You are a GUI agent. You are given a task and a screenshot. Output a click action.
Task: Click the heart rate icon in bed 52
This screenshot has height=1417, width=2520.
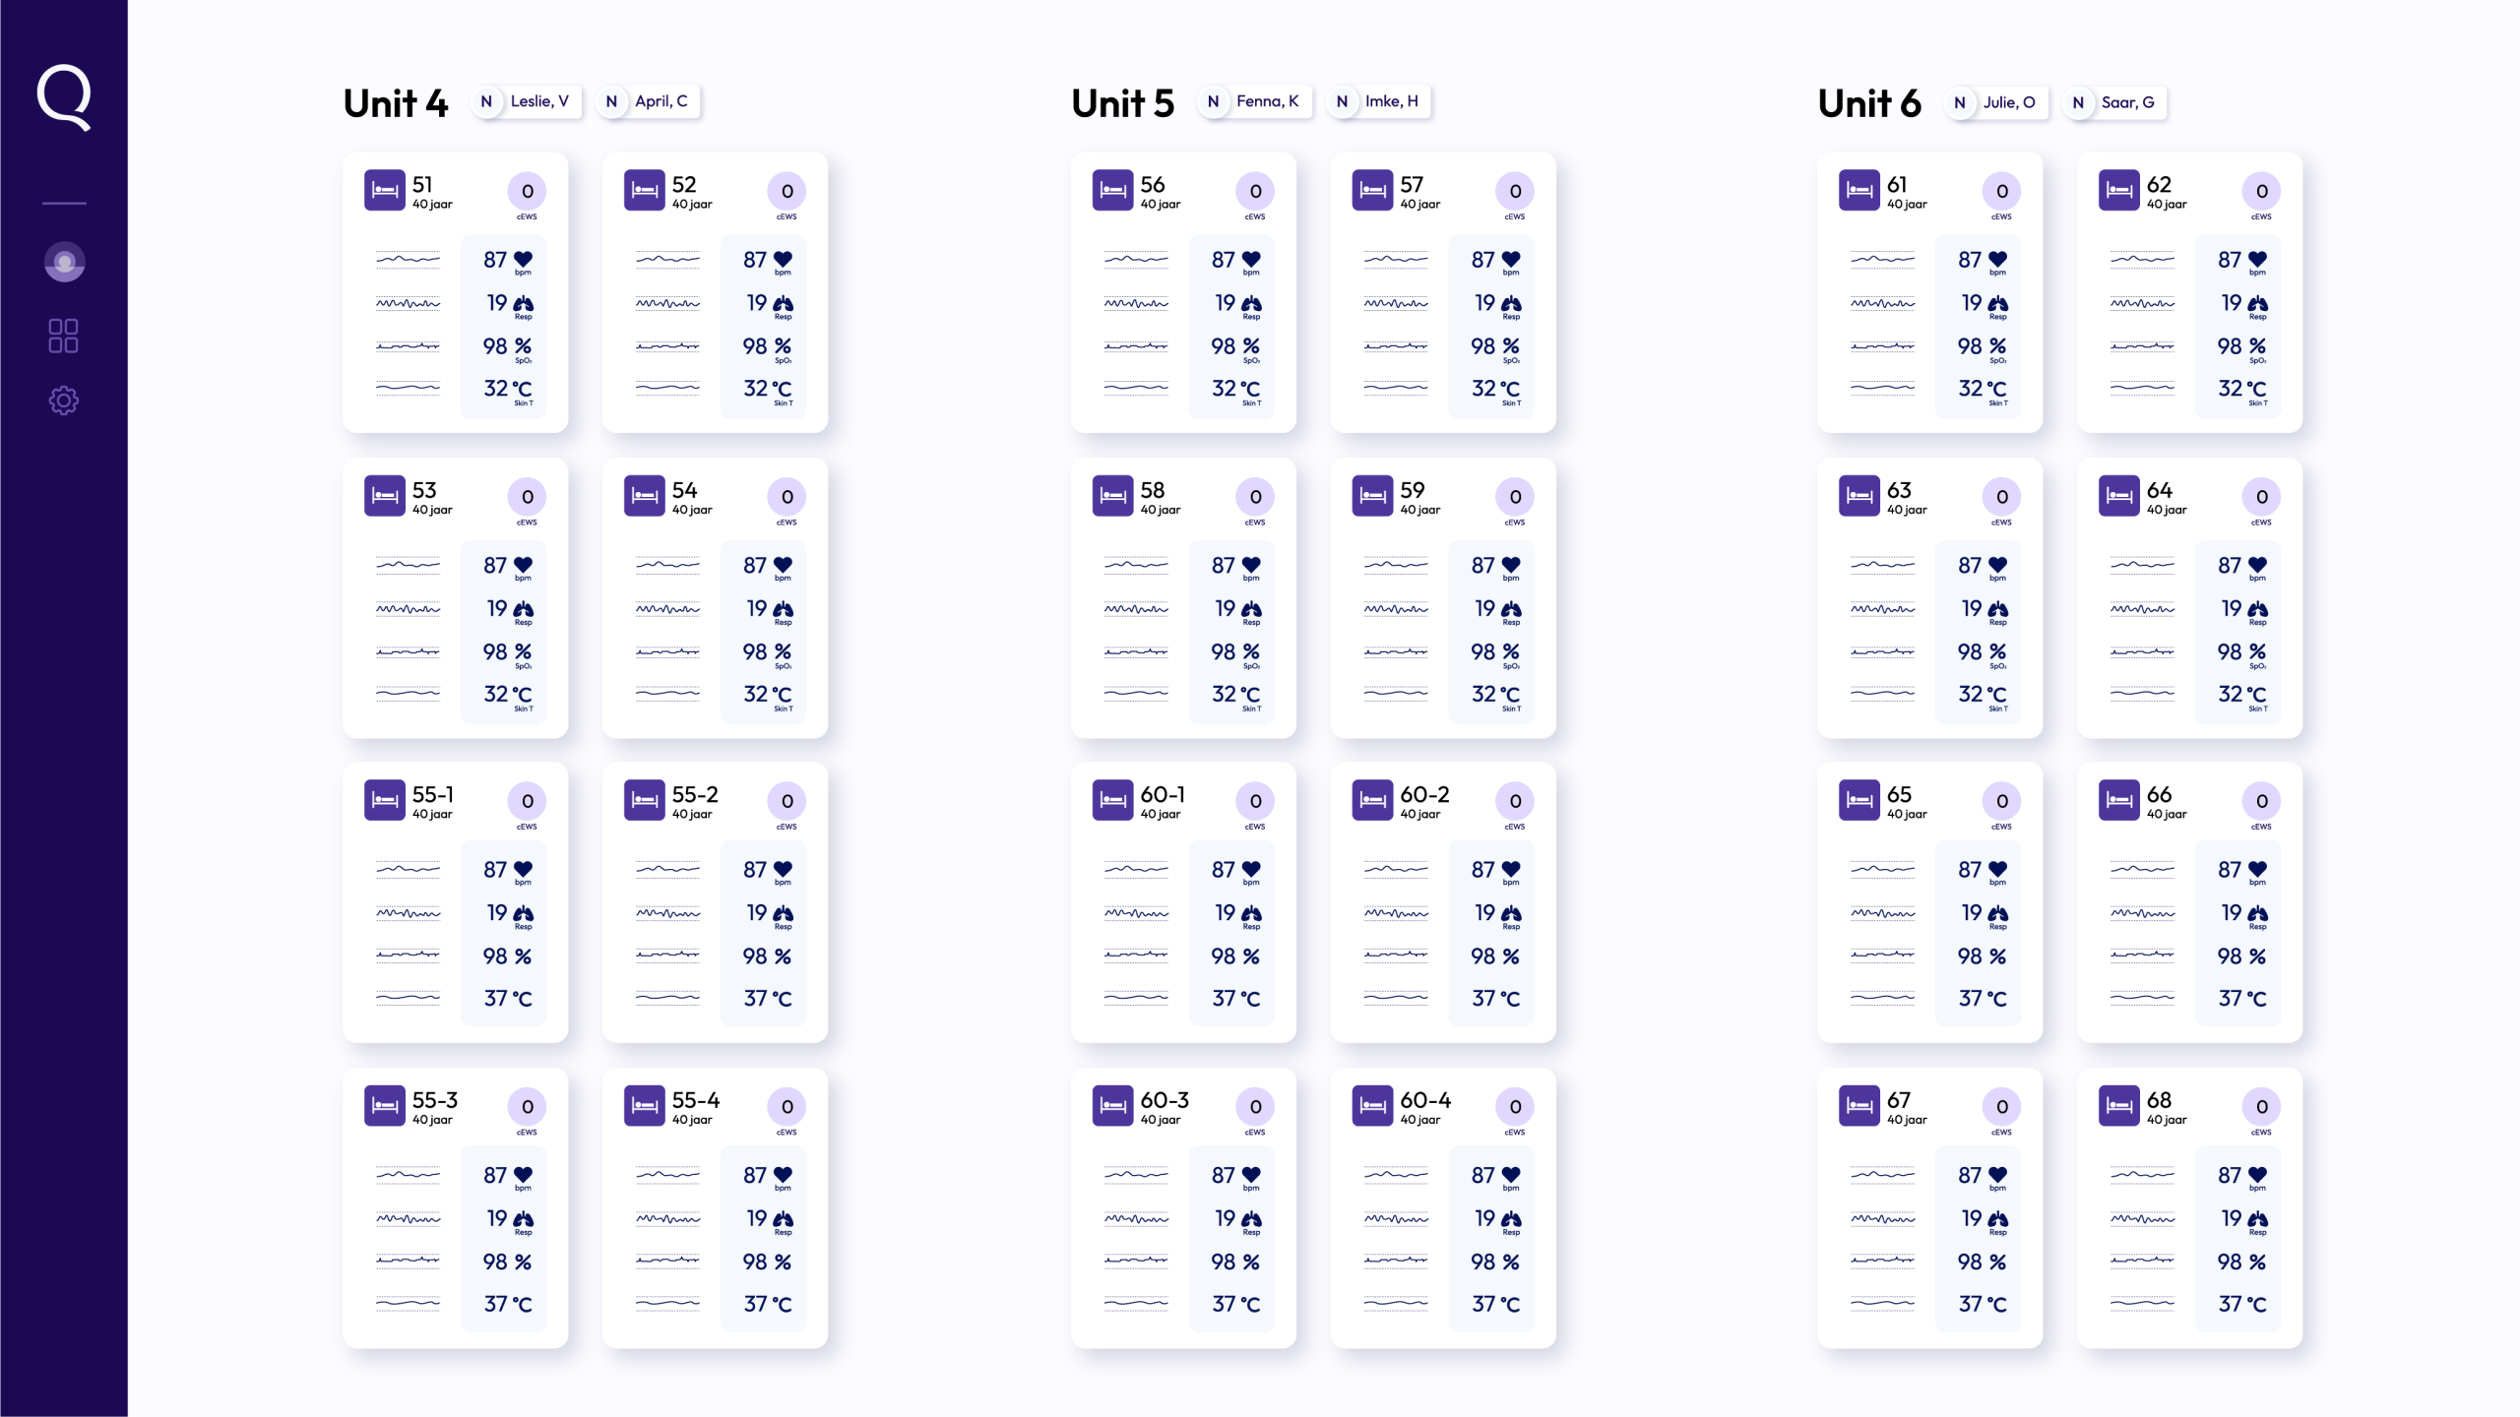tap(783, 260)
